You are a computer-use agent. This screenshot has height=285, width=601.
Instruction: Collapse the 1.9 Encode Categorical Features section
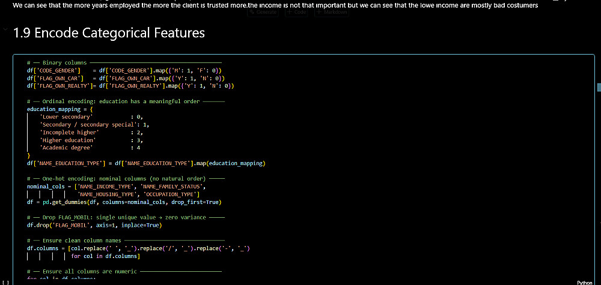tap(5, 30)
